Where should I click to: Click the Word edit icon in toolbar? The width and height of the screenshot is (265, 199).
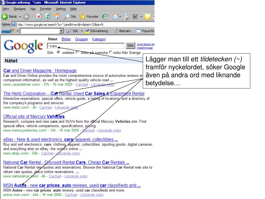coord(135,17)
